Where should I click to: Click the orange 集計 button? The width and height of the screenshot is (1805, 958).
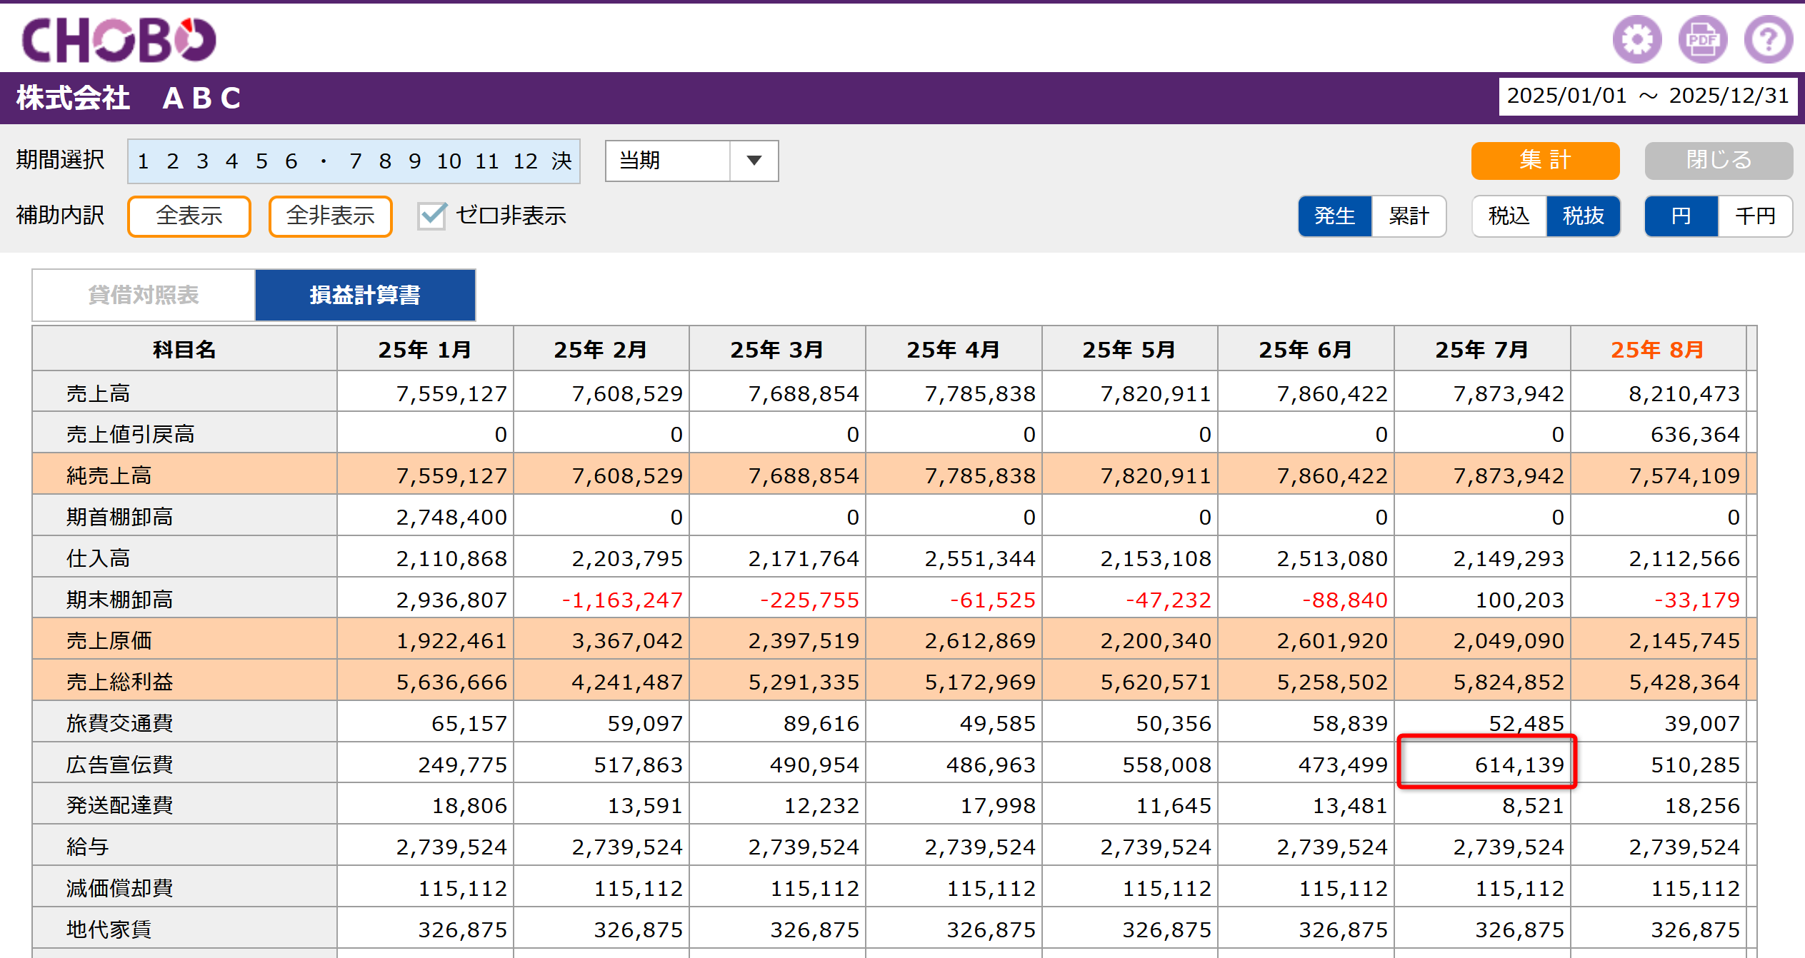[1545, 160]
